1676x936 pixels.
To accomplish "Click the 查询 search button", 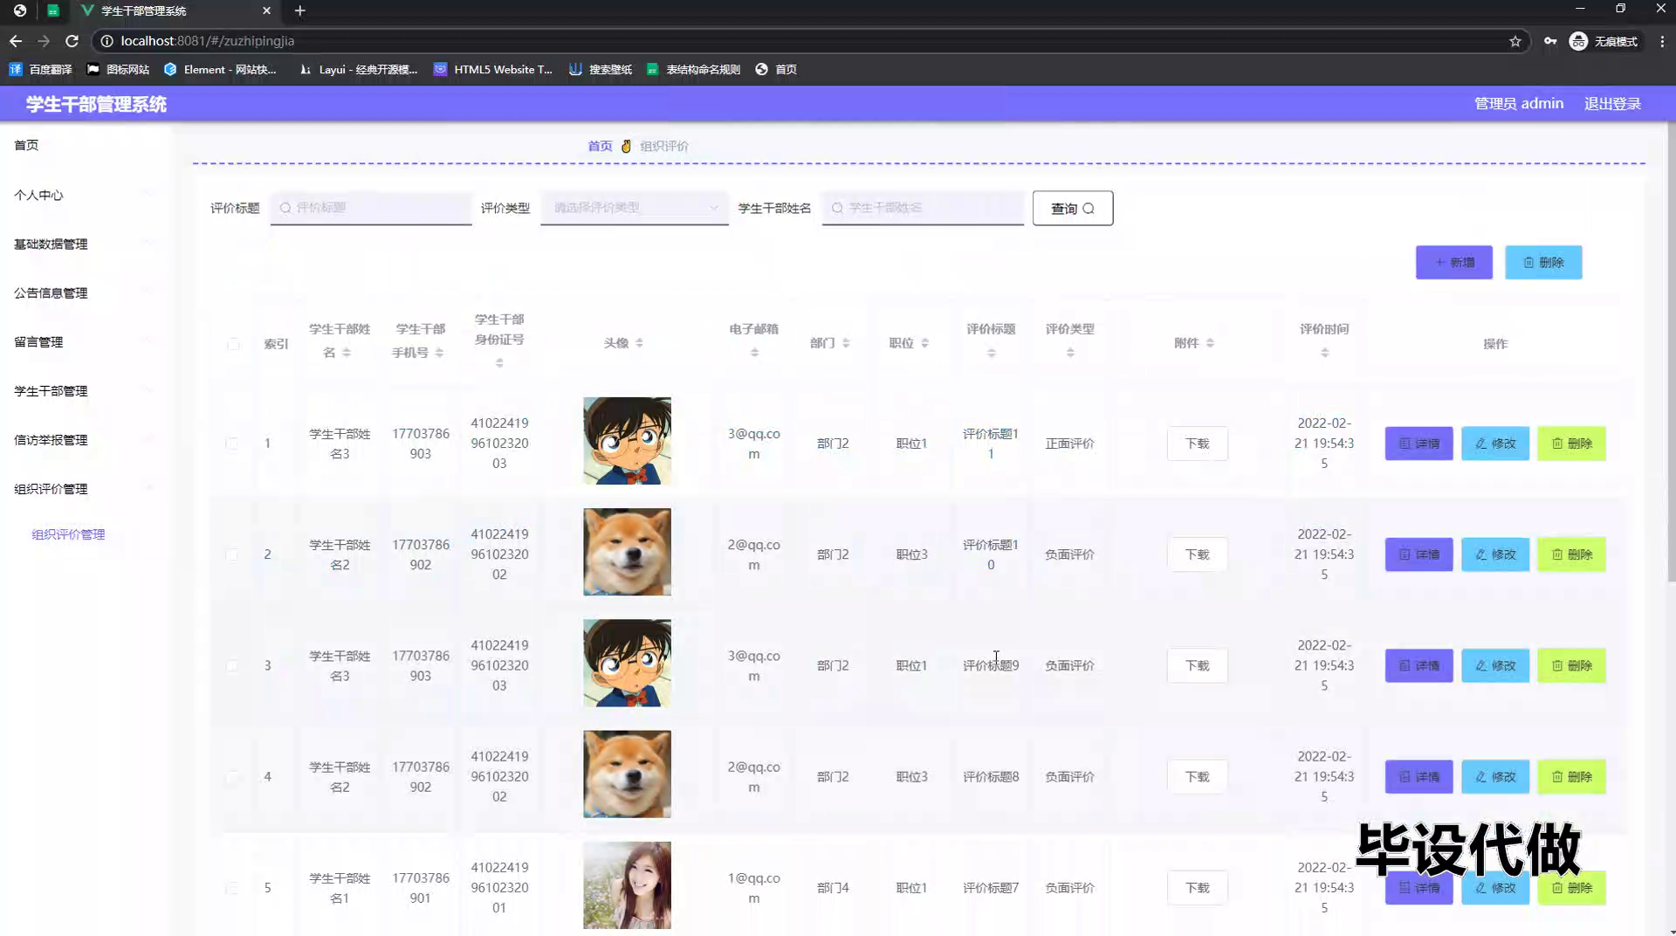I will coord(1073,208).
